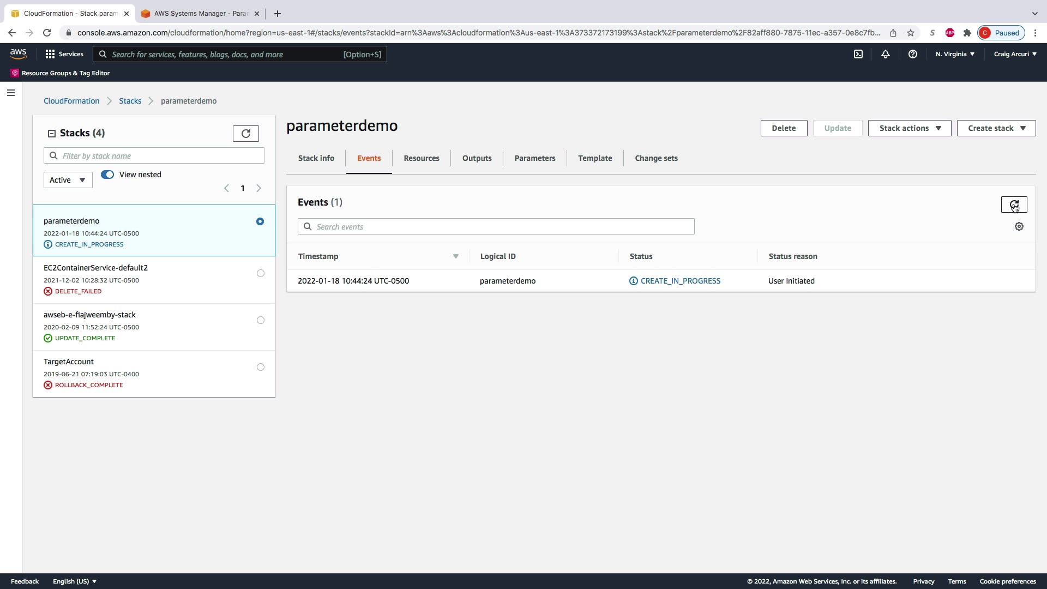
Task: Refresh the Events list
Action: tap(1014, 205)
